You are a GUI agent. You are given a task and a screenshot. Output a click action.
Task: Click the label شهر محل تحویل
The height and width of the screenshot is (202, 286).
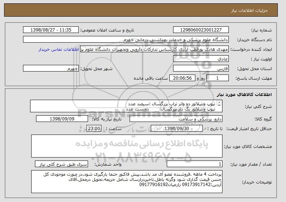coord(97,69)
